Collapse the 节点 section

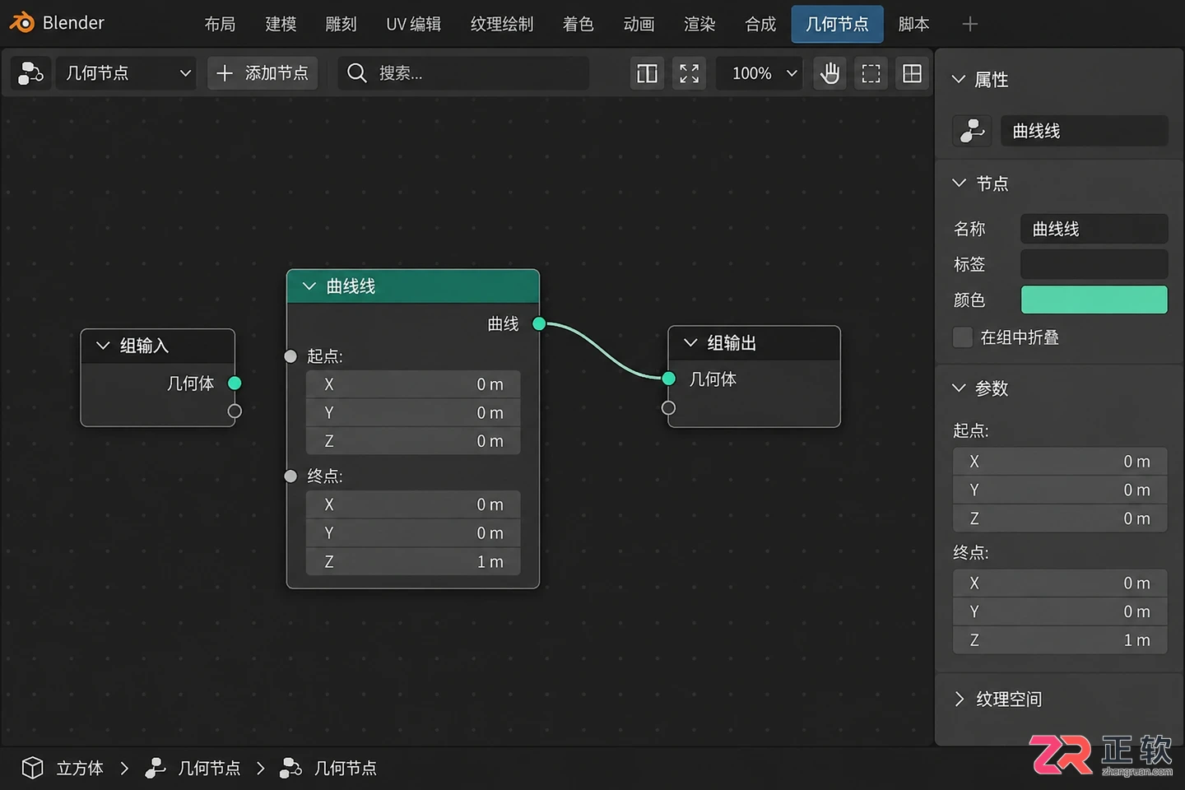coord(959,183)
